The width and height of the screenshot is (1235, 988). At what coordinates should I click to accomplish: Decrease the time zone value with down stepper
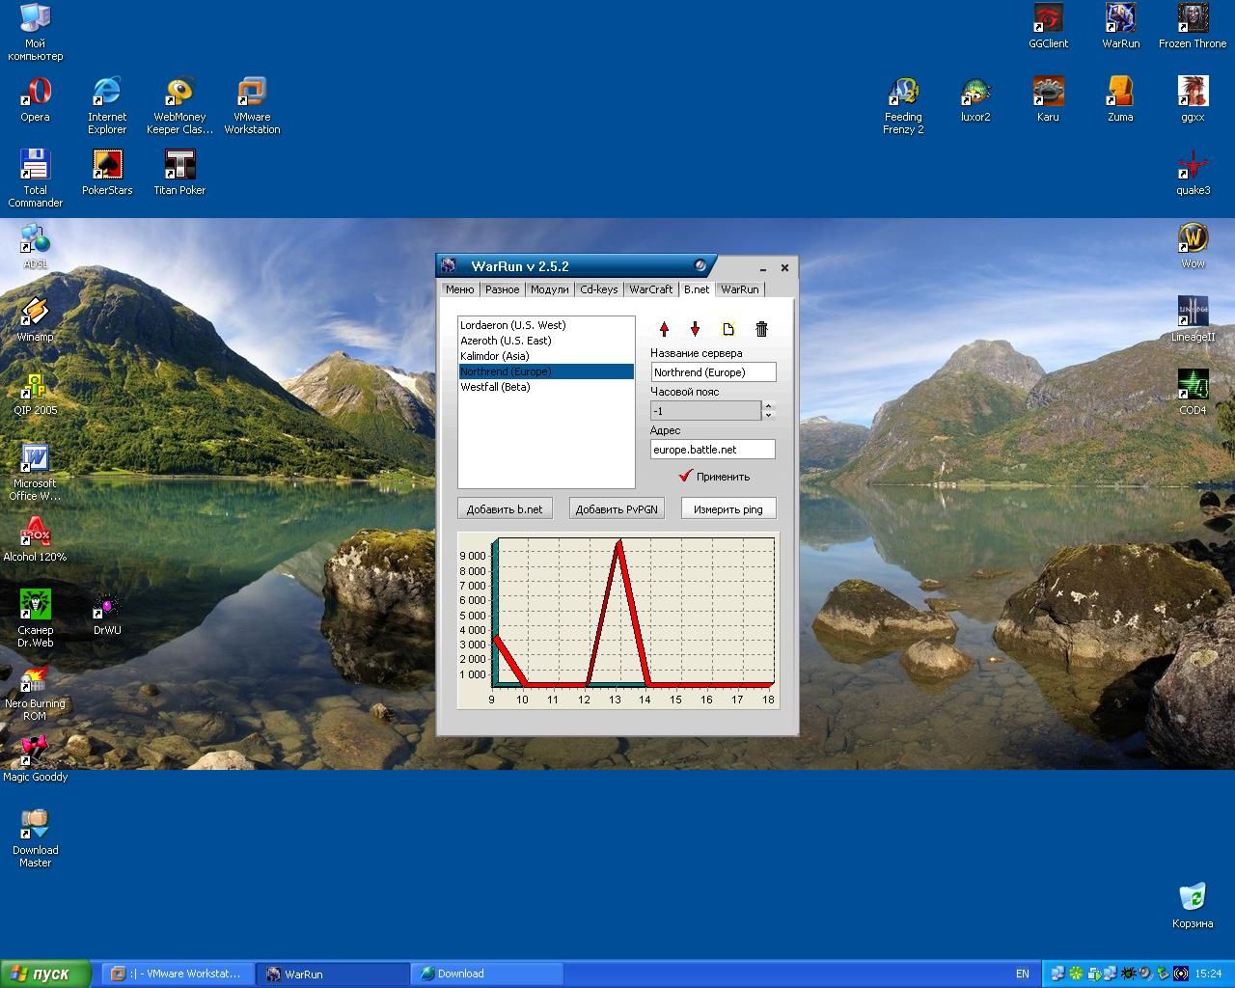tap(768, 416)
